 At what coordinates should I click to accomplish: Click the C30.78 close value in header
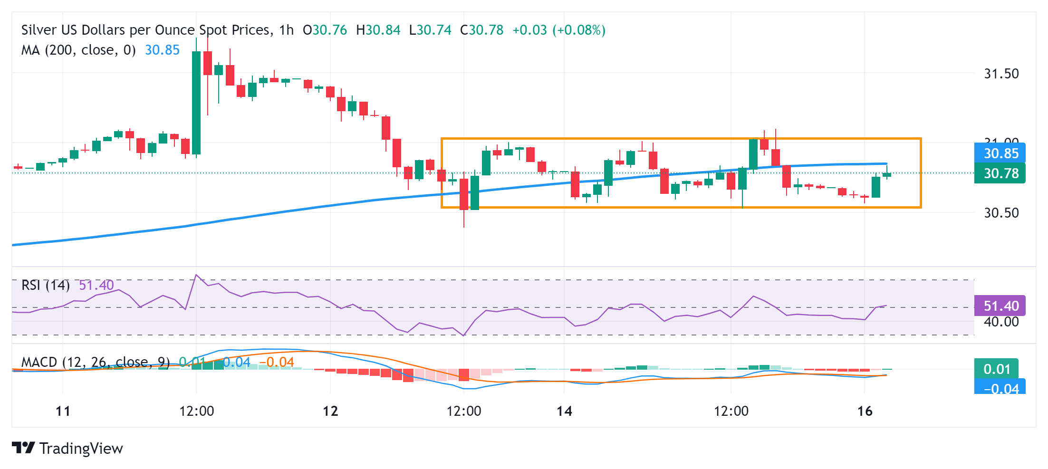click(x=481, y=30)
